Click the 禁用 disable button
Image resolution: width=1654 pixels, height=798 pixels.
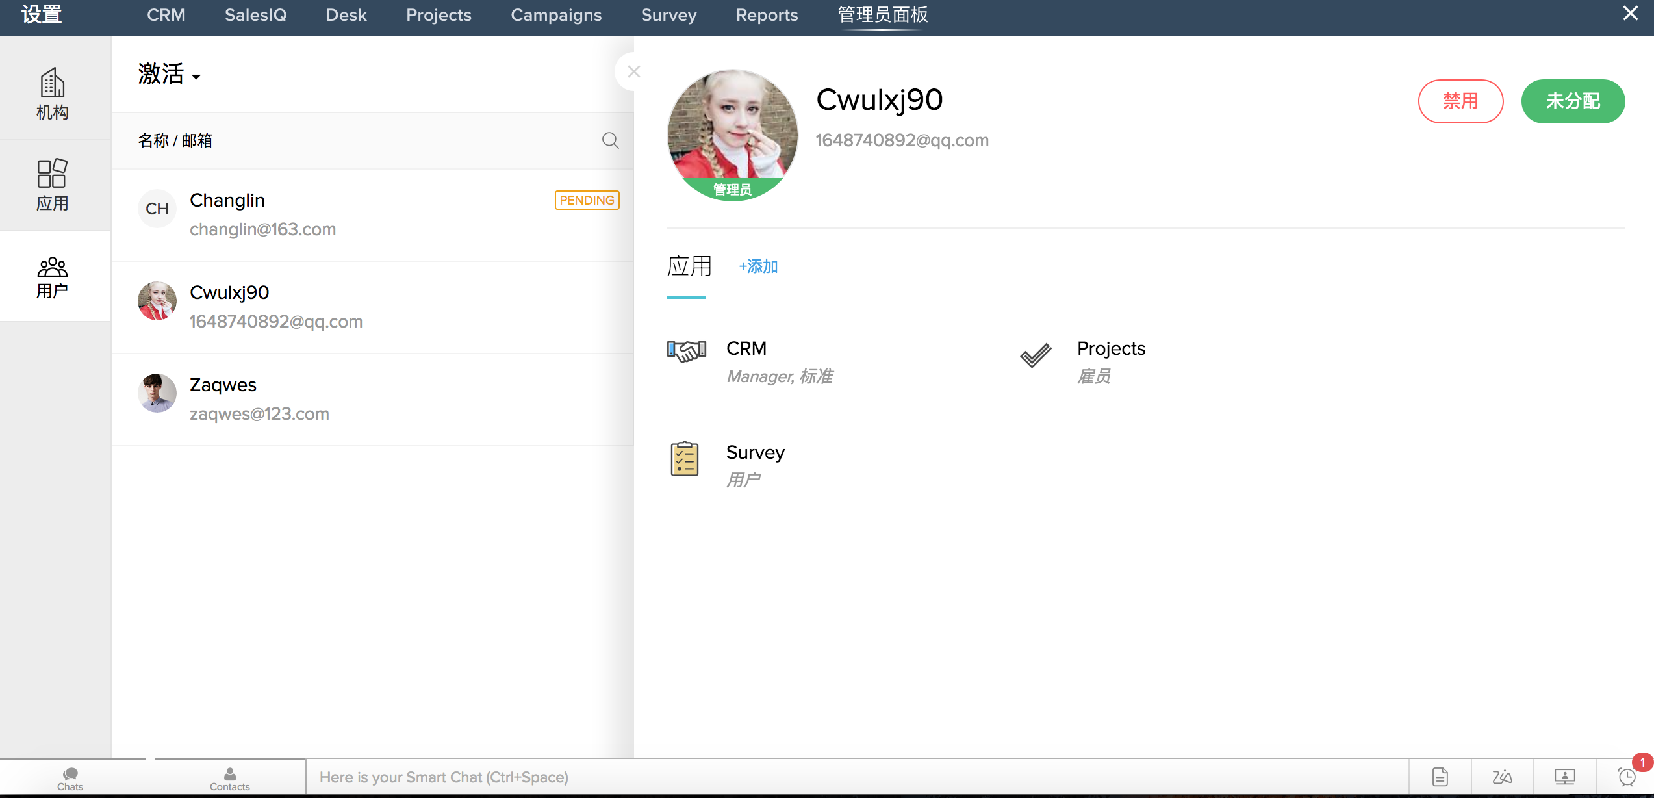pyautogui.click(x=1460, y=101)
